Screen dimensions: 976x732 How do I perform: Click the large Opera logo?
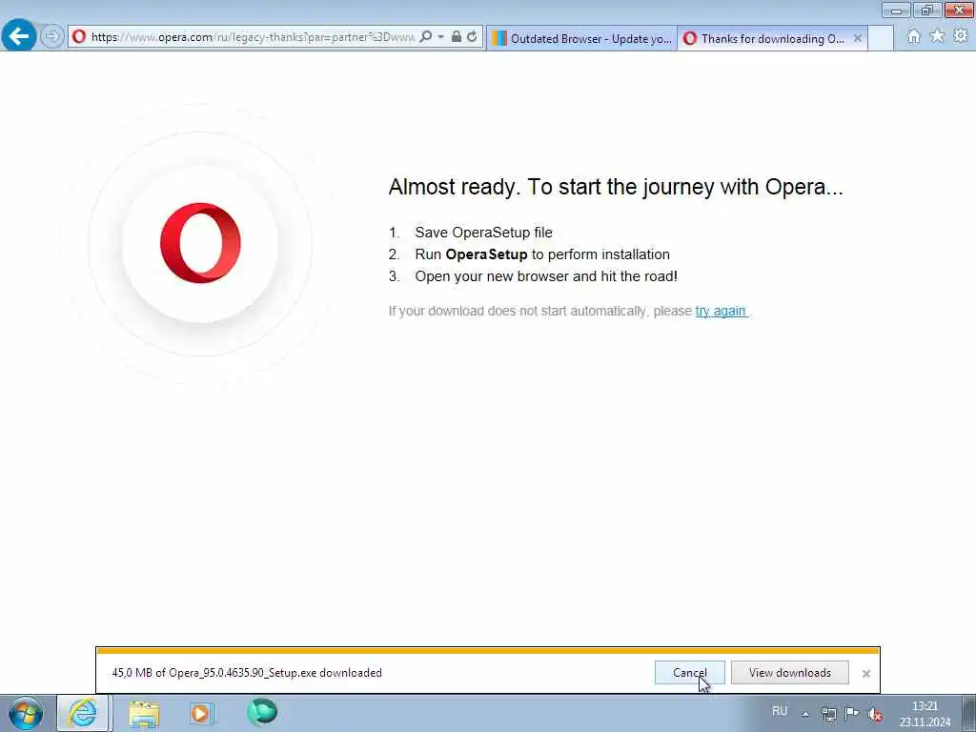(200, 243)
